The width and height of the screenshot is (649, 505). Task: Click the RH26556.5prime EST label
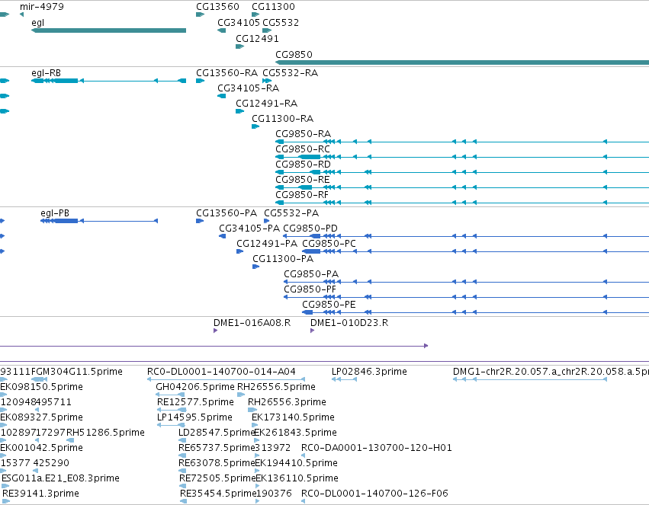[276, 387]
